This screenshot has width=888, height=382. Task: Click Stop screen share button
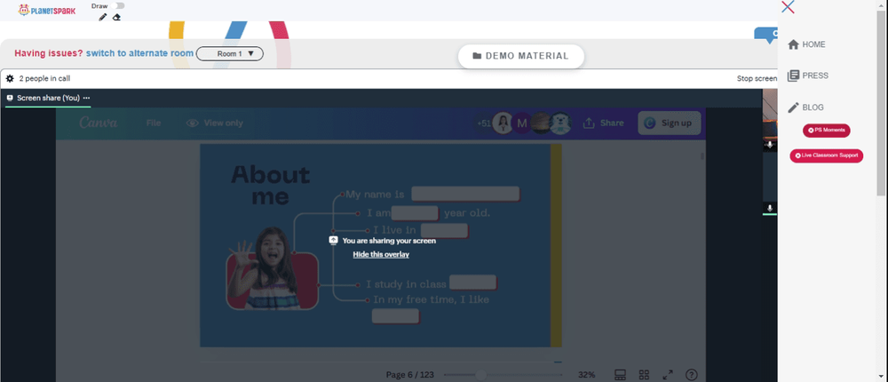(x=757, y=79)
